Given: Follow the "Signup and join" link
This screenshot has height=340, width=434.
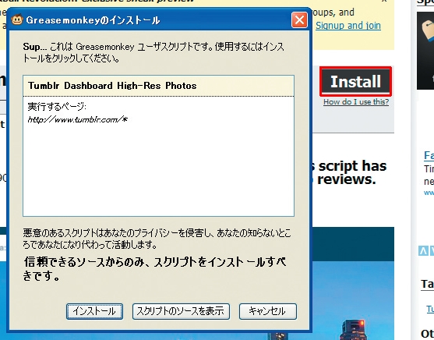Looking at the screenshot, I should pyautogui.click(x=348, y=26).
